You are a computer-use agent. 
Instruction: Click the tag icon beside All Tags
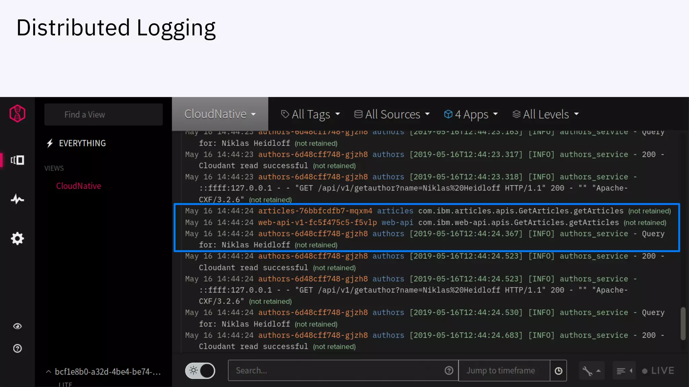(x=285, y=114)
